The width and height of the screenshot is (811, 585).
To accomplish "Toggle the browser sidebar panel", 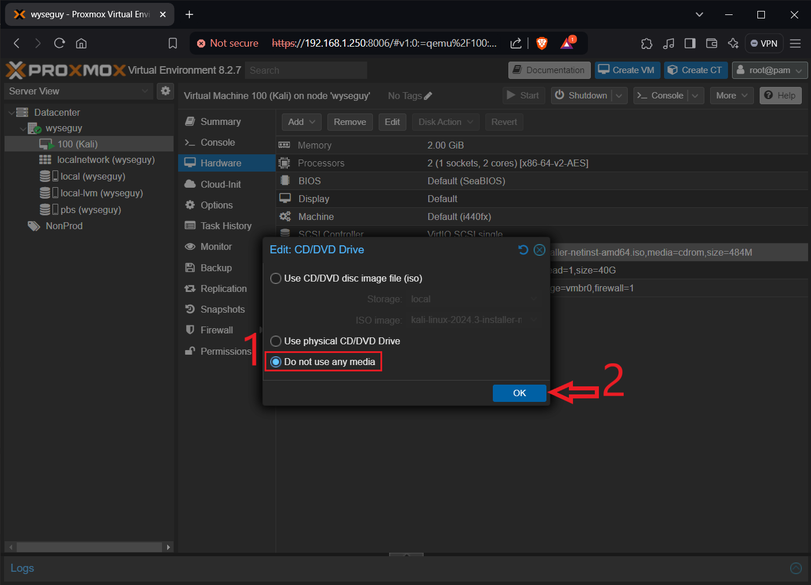I will [x=690, y=43].
